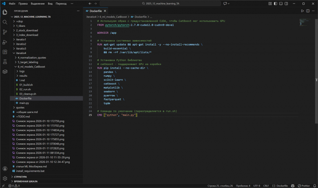Open install_requirements.bat file
This screenshot has width=318, height=188.
30,171
